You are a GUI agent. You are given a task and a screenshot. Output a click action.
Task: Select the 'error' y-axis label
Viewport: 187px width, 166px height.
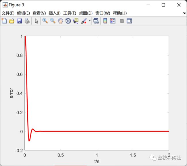coord(11,93)
